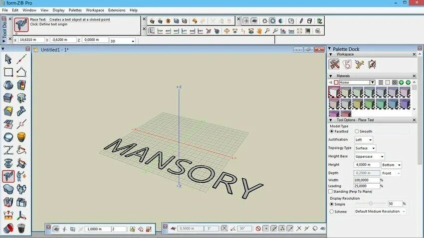Select Scheme display resolution
The image size is (424, 238).
[x=332, y=212]
